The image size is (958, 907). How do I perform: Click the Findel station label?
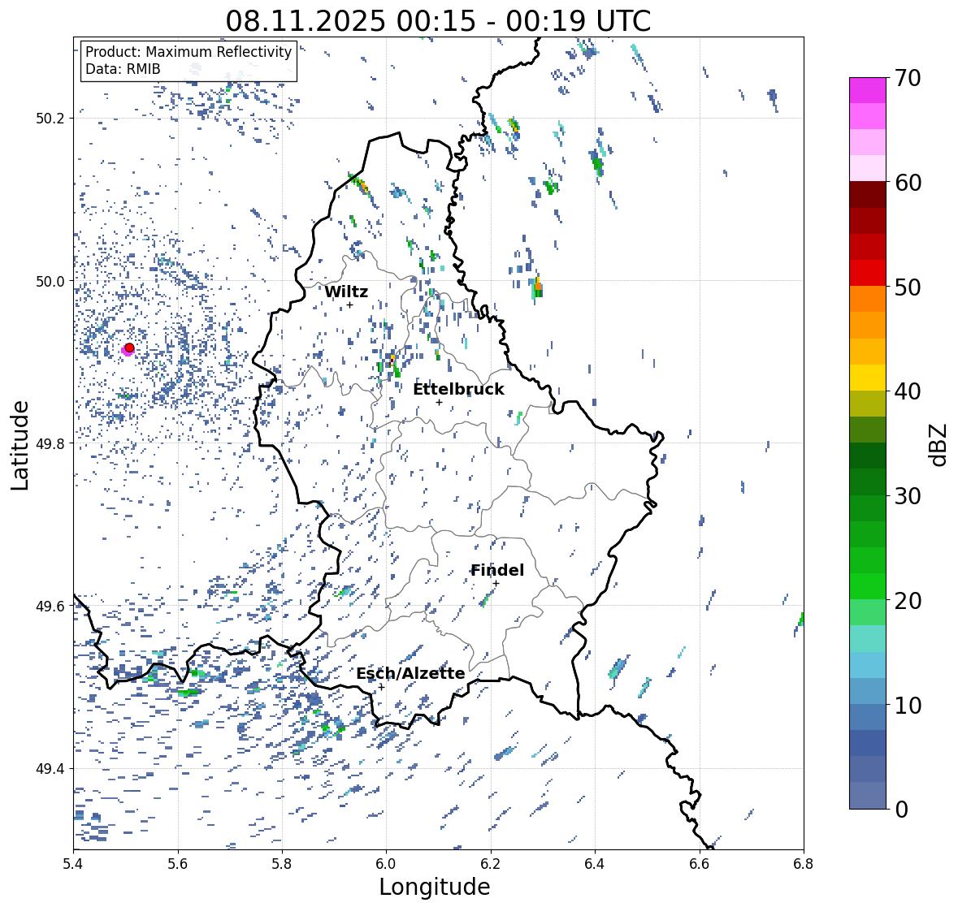[497, 570]
